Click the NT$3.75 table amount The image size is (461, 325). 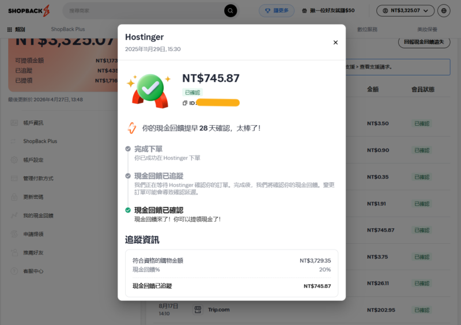[x=377, y=257]
